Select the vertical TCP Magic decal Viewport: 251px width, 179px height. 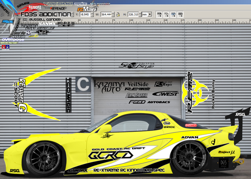click(68, 95)
